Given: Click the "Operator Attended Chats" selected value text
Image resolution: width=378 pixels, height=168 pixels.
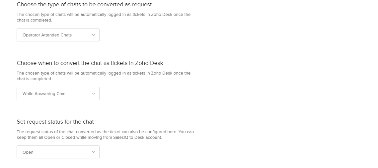Looking at the screenshot, I should 47,35.
